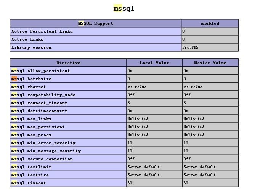The height and width of the screenshot is (195, 255).
Task: Click the Directive column header
Action: [68, 63]
